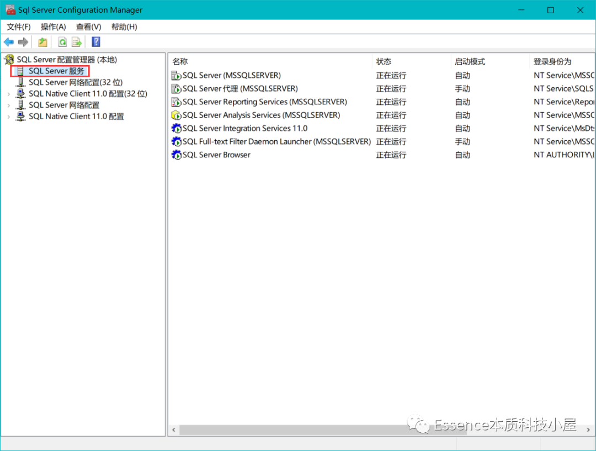Click 手动 start mode of SQL Server 代理
596x451 pixels.
[x=462, y=89]
